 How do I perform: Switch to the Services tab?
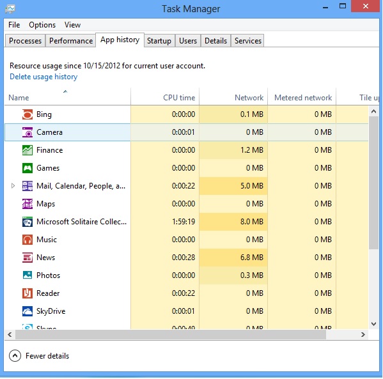[x=247, y=40]
